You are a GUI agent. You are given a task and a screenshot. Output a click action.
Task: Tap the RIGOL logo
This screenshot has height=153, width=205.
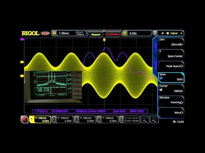[x=30, y=33]
